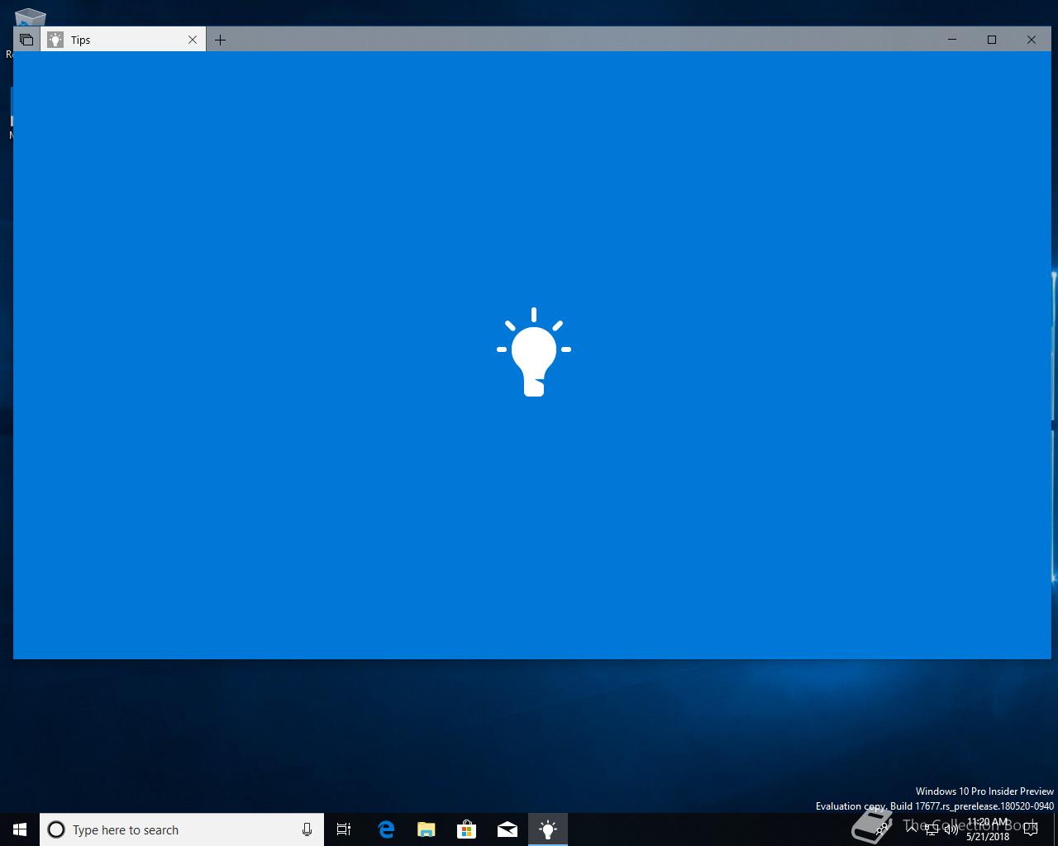Open the network status tray icon
The height and width of the screenshot is (846, 1058).
[932, 829]
